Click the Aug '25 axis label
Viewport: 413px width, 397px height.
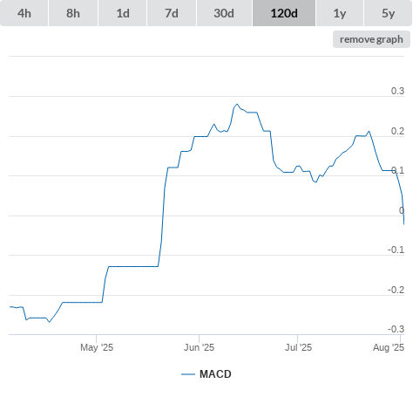389,347
